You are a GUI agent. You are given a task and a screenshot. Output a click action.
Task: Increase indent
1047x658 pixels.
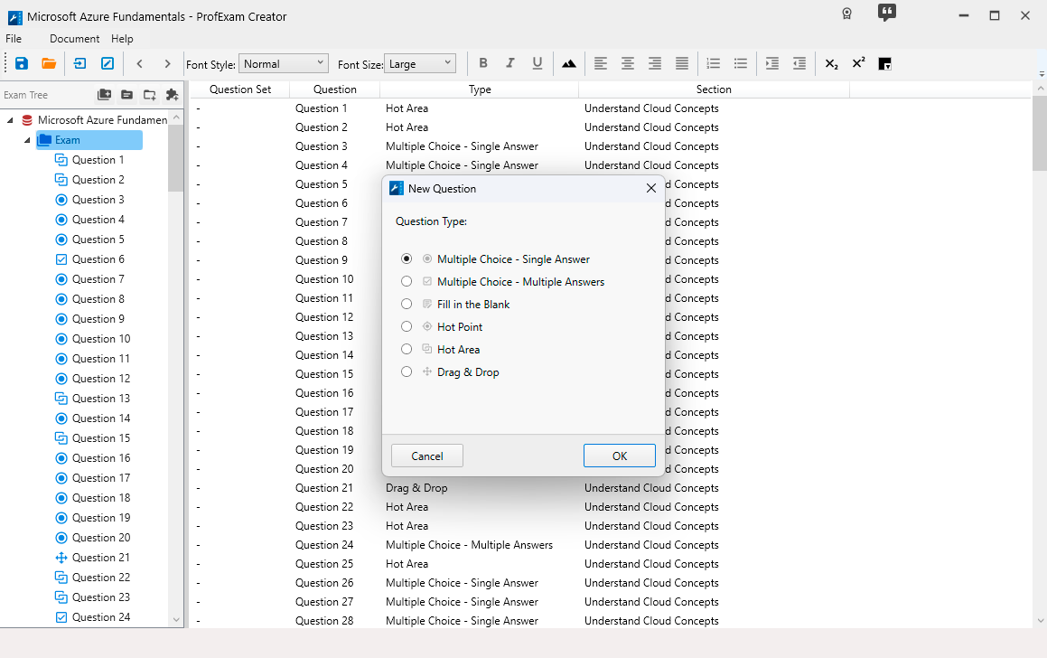click(x=772, y=63)
